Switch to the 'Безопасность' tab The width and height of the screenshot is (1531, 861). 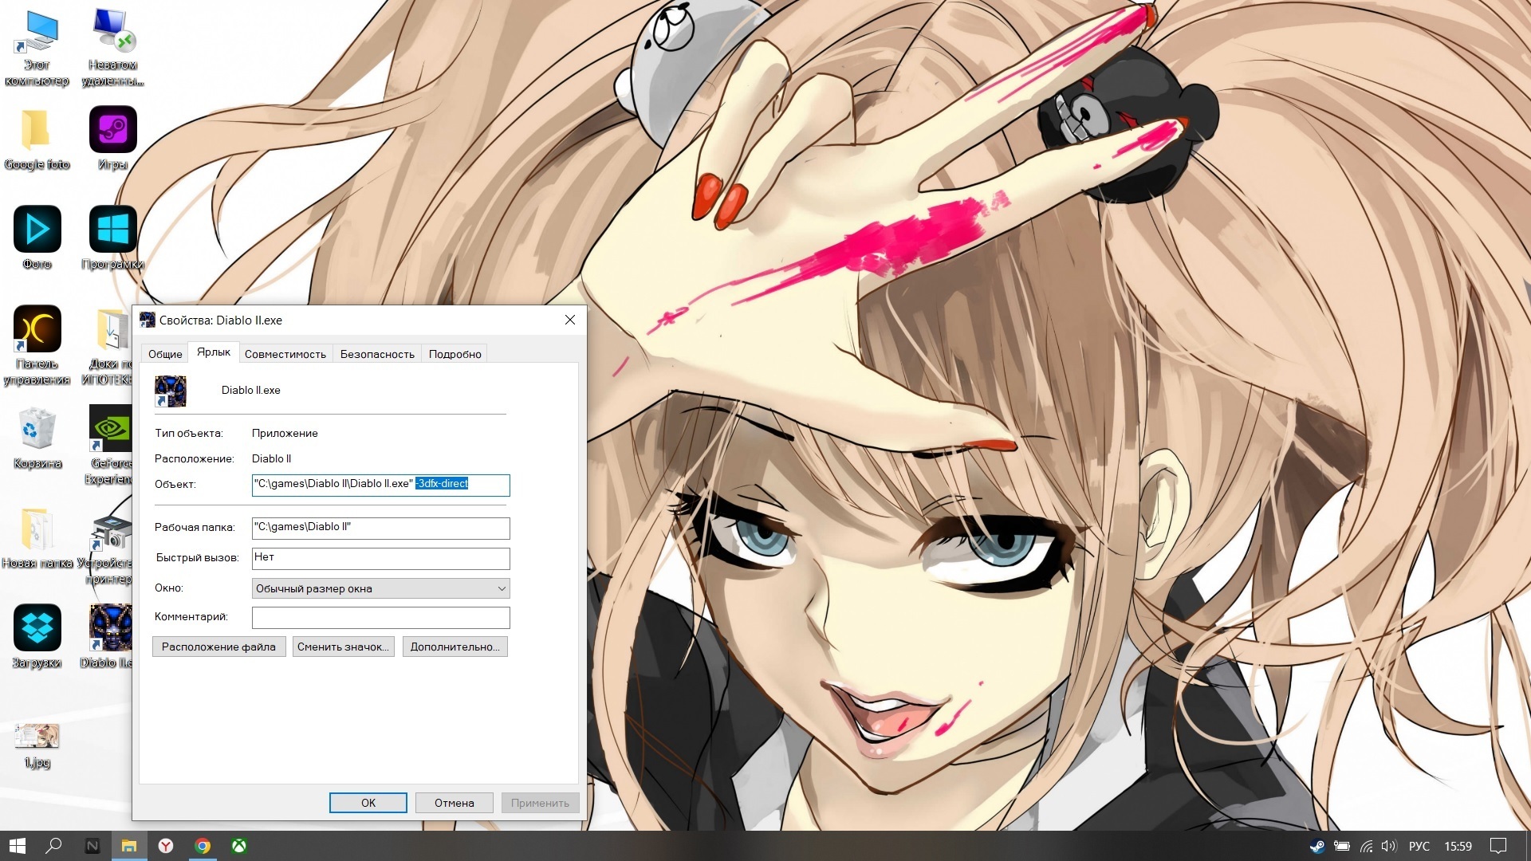[x=377, y=354]
